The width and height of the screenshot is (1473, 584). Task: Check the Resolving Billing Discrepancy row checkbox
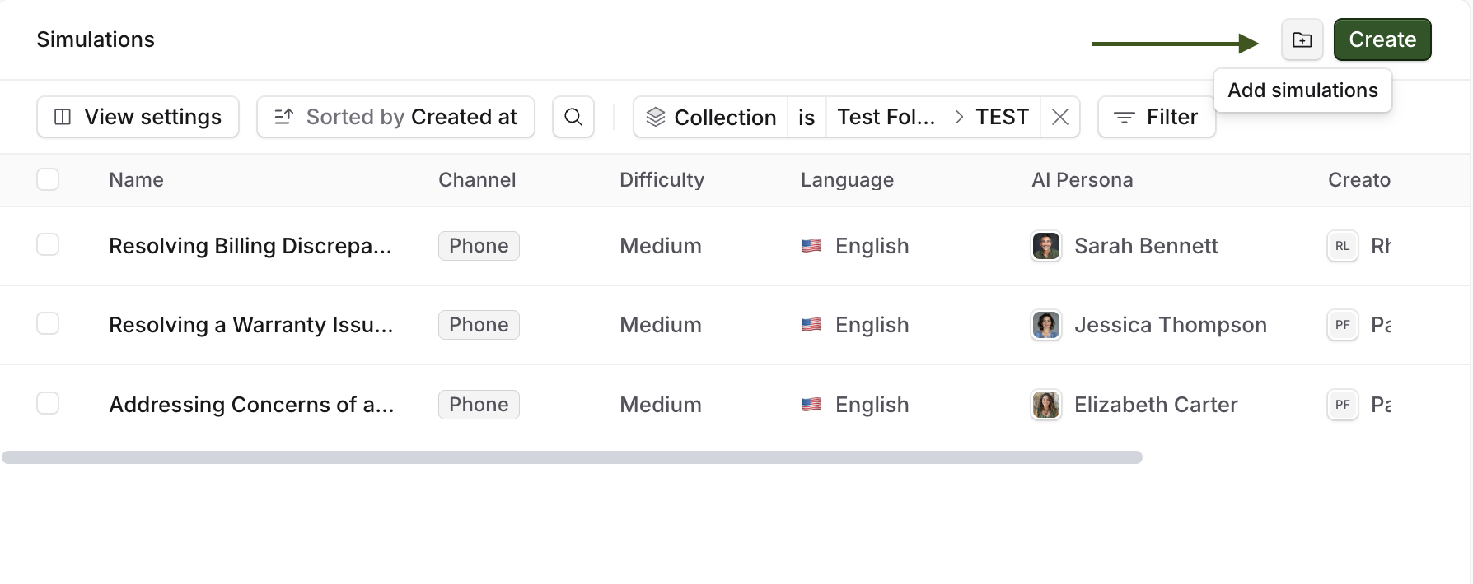pos(48,245)
